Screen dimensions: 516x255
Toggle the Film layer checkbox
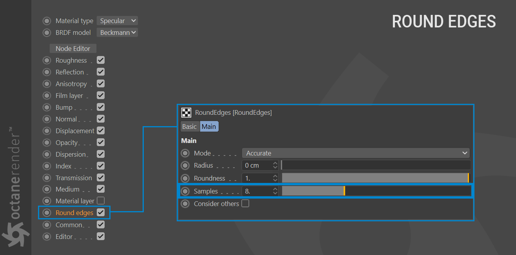101,96
